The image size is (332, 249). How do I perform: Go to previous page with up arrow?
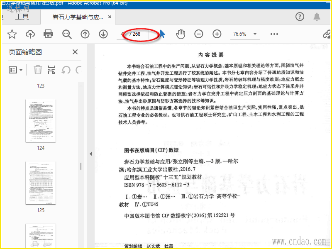point(85,34)
